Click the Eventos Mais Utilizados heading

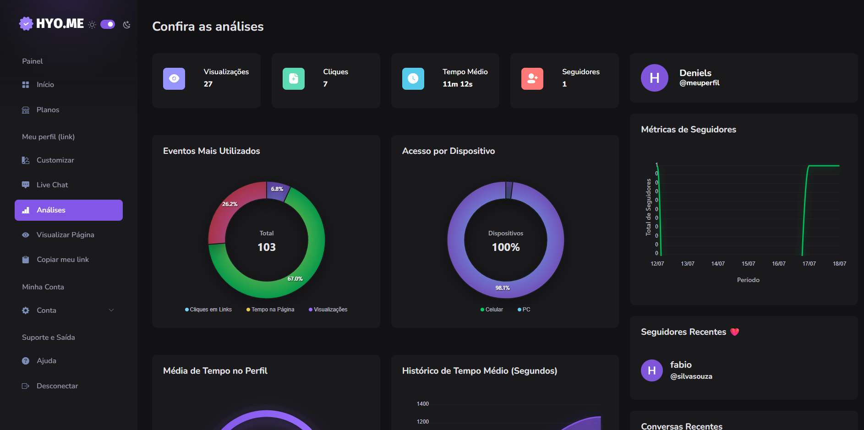click(x=212, y=151)
